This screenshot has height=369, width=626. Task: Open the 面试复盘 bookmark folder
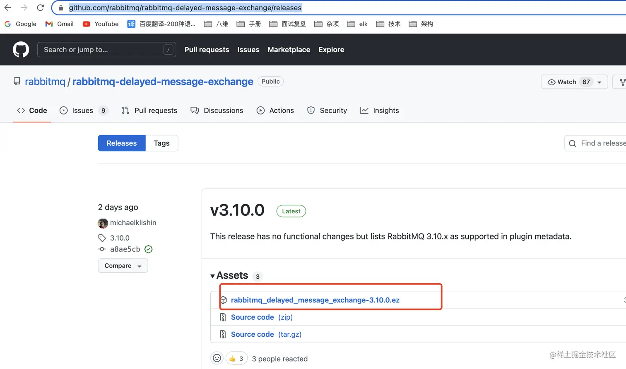[288, 24]
